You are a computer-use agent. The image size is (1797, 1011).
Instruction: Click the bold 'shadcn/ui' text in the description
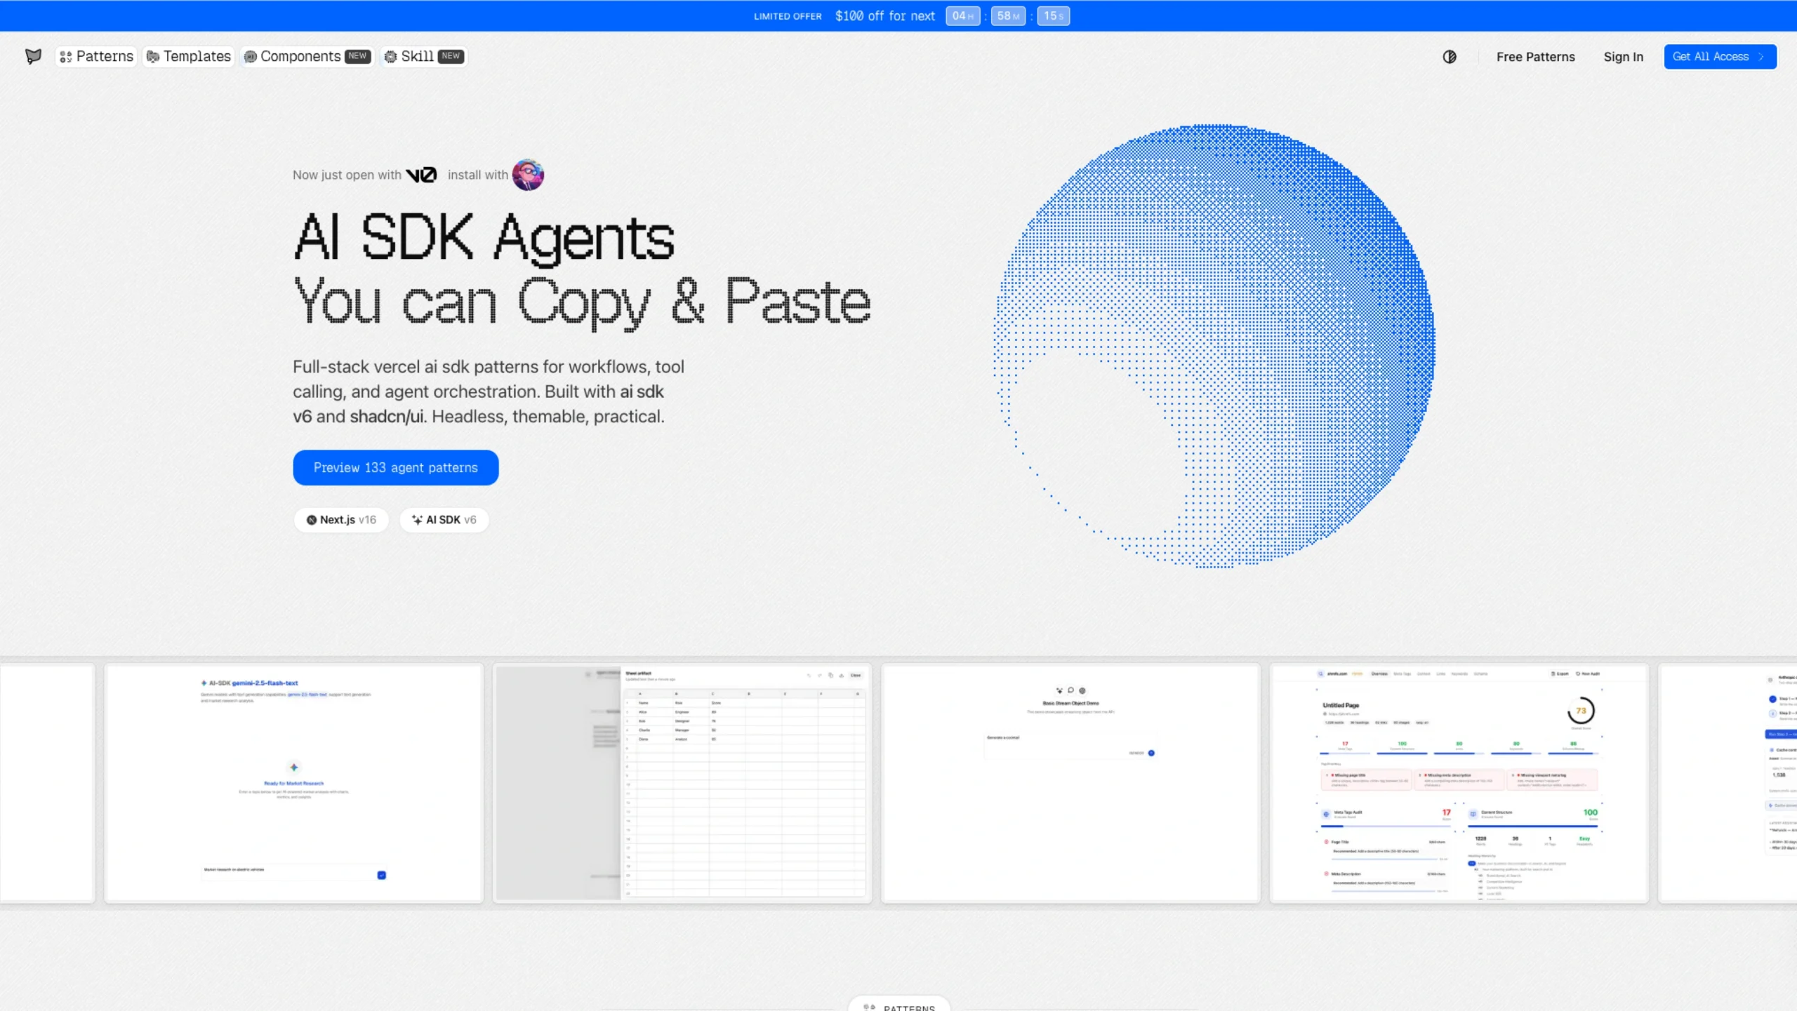[387, 417]
